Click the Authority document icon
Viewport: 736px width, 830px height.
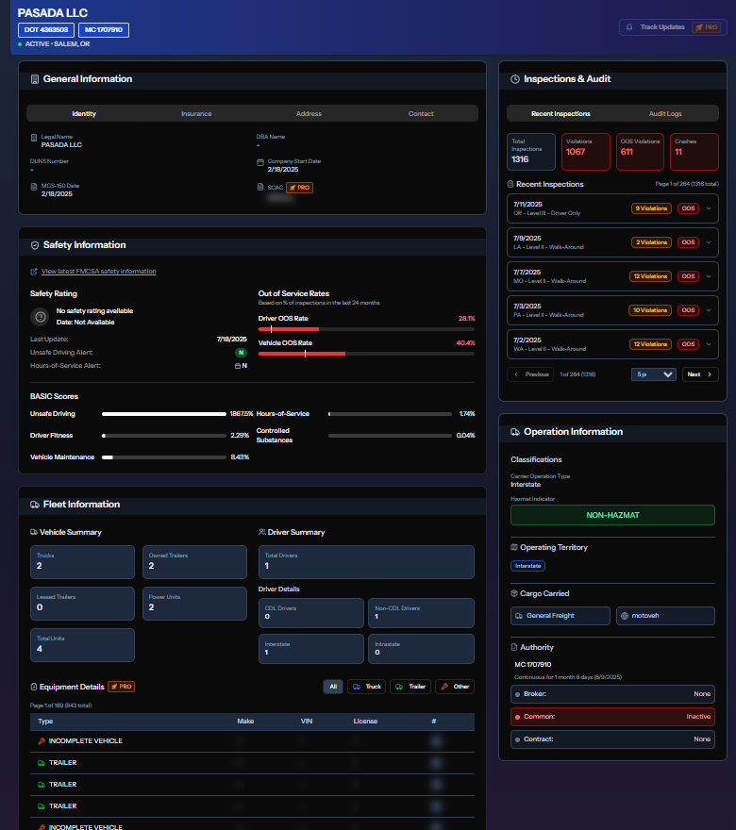[x=514, y=647]
